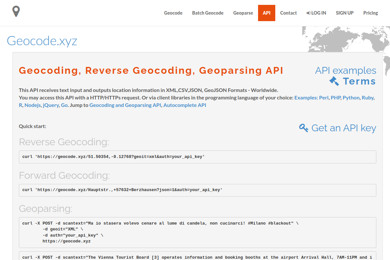Select the active API tab

[266, 13]
